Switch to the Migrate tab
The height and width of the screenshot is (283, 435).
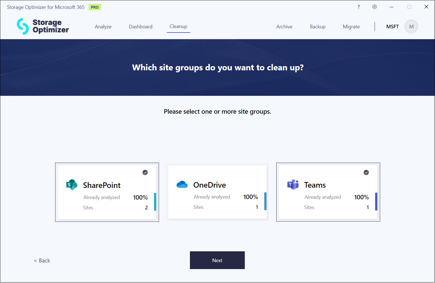coord(351,27)
